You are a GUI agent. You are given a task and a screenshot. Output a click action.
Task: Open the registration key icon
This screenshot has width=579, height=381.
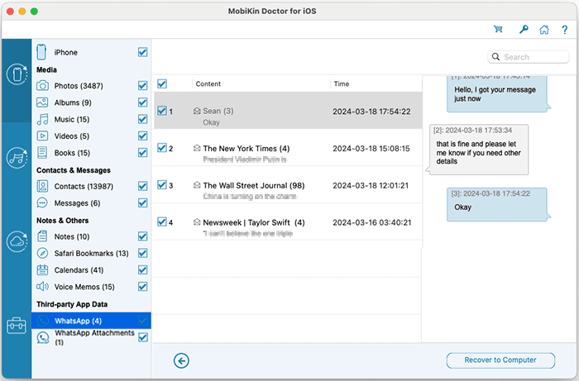point(522,30)
